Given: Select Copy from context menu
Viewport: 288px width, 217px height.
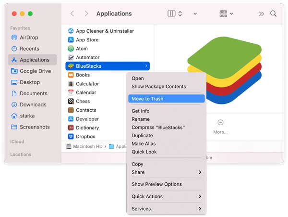Looking at the screenshot, I should click(167, 164).
